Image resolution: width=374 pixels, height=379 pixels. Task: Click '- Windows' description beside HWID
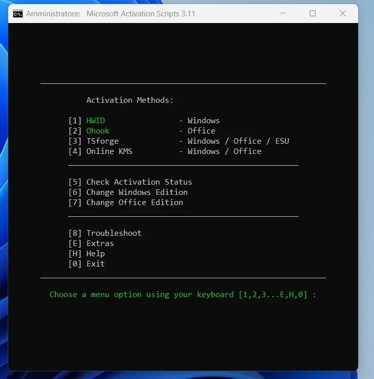[x=199, y=121]
